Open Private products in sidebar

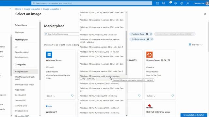point(22,57)
